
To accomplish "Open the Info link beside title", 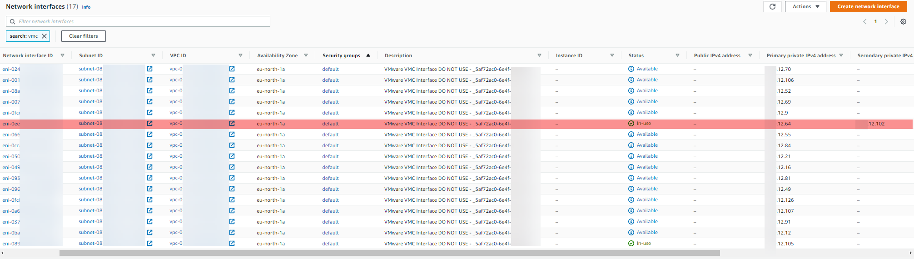I will click(86, 7).
